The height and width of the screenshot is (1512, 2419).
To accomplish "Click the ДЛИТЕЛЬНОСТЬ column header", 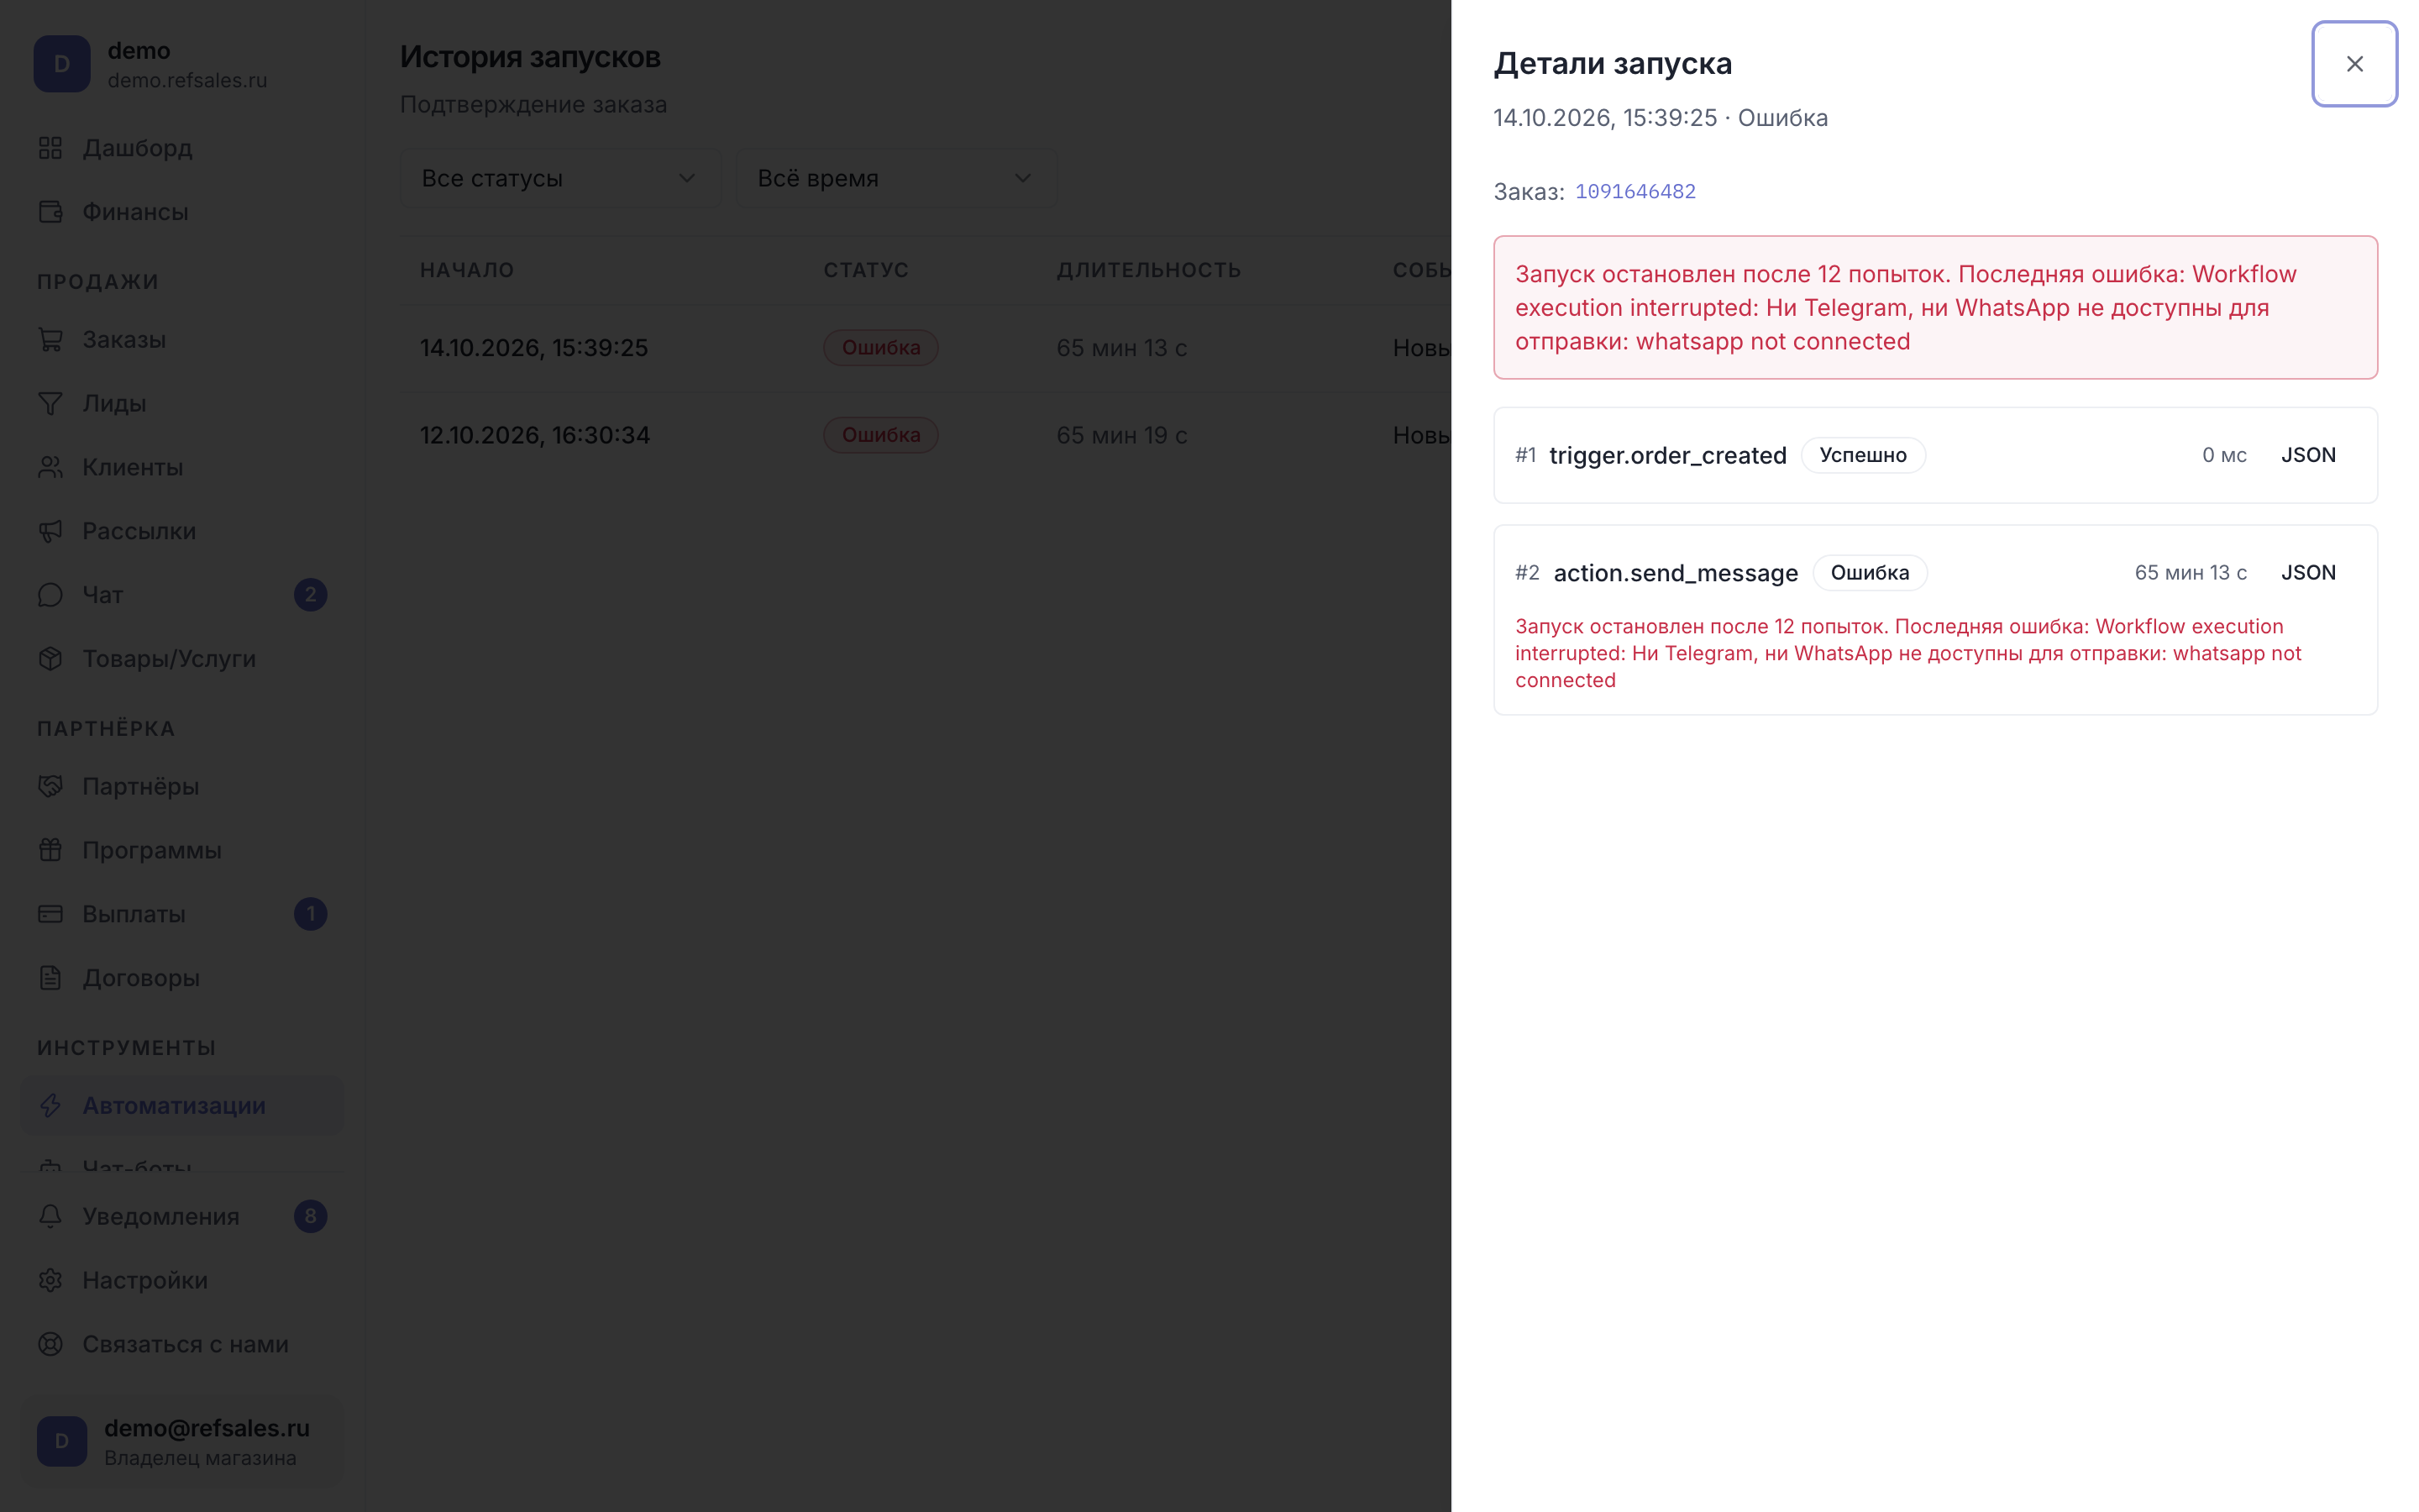I will click(x=1148, y=270).
